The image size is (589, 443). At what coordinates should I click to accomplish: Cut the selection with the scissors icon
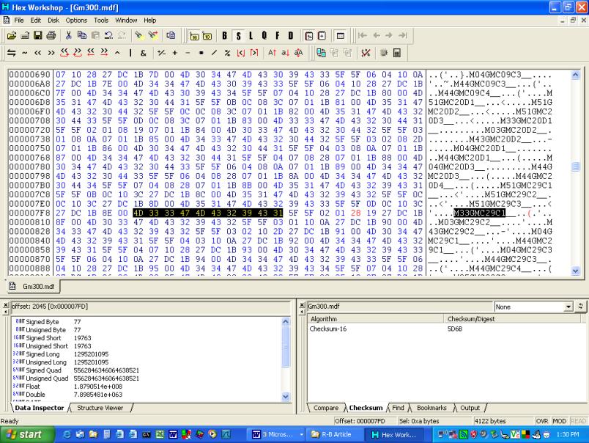[69, 35]
